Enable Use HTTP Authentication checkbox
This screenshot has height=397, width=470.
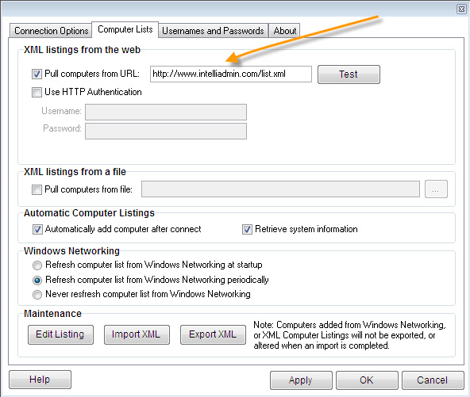coord(37,92)
